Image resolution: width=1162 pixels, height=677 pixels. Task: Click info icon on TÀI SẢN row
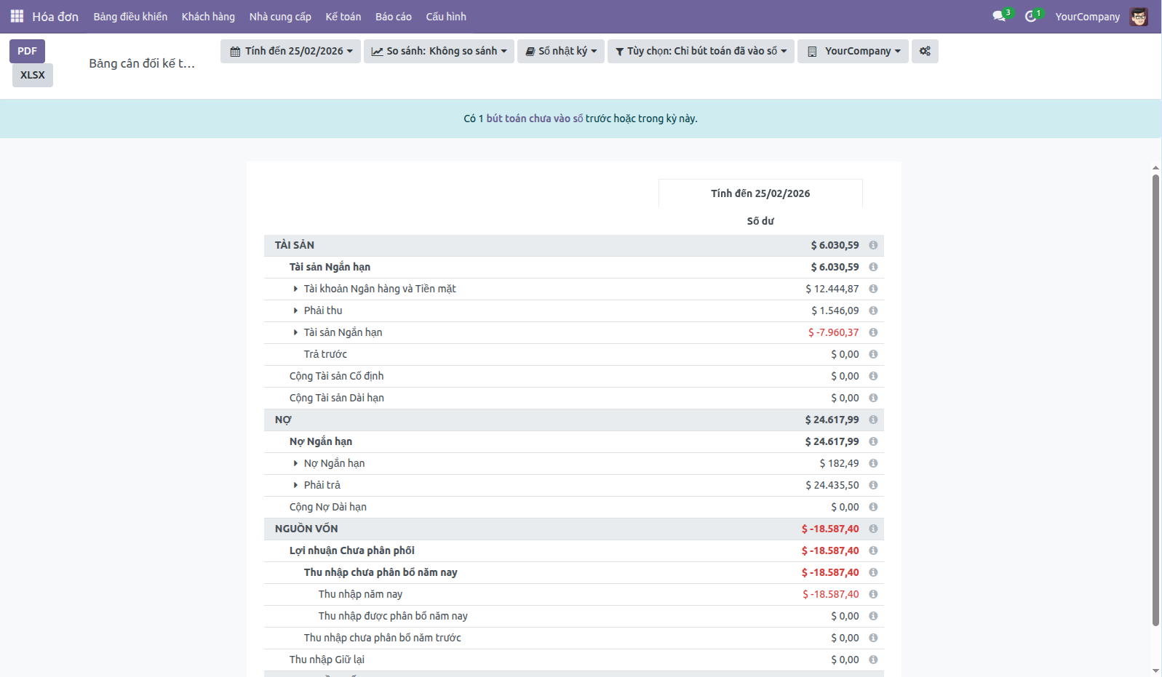[x=873, y=245]
